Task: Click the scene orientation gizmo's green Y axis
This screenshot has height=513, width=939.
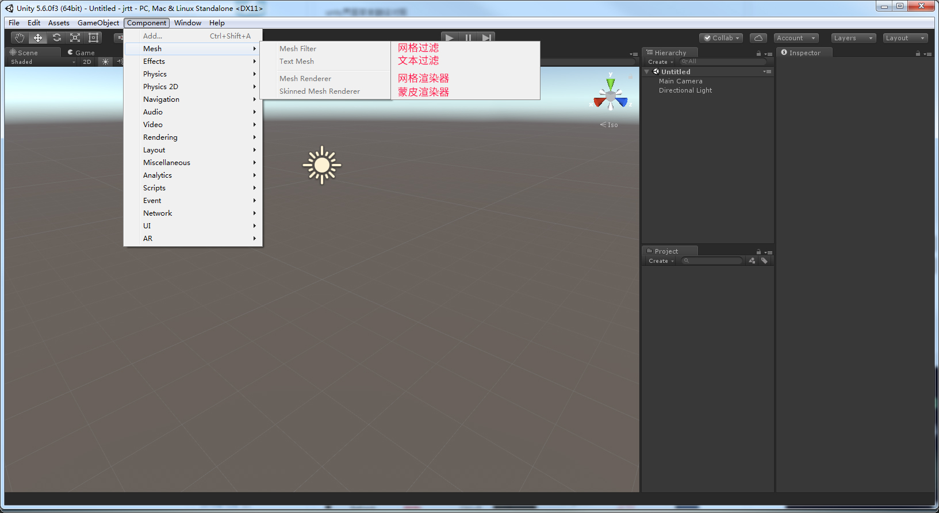Action: coord(610,83)
